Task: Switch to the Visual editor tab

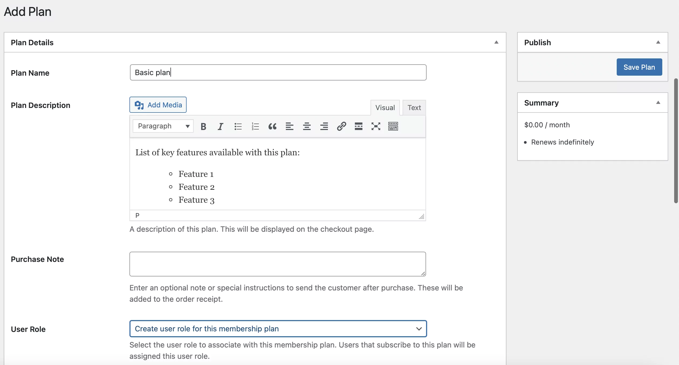Action: [385, 108]
